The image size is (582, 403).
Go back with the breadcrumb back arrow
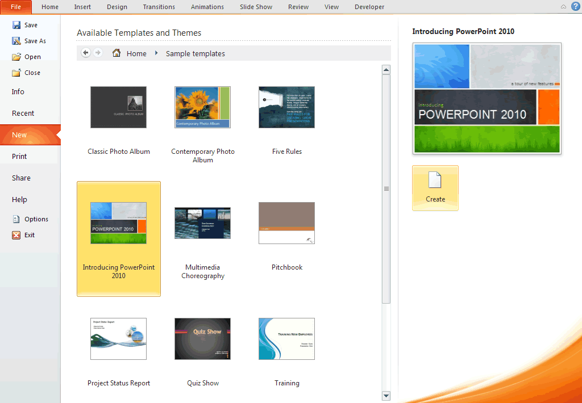pyautogui.click(x=86, y=53)
